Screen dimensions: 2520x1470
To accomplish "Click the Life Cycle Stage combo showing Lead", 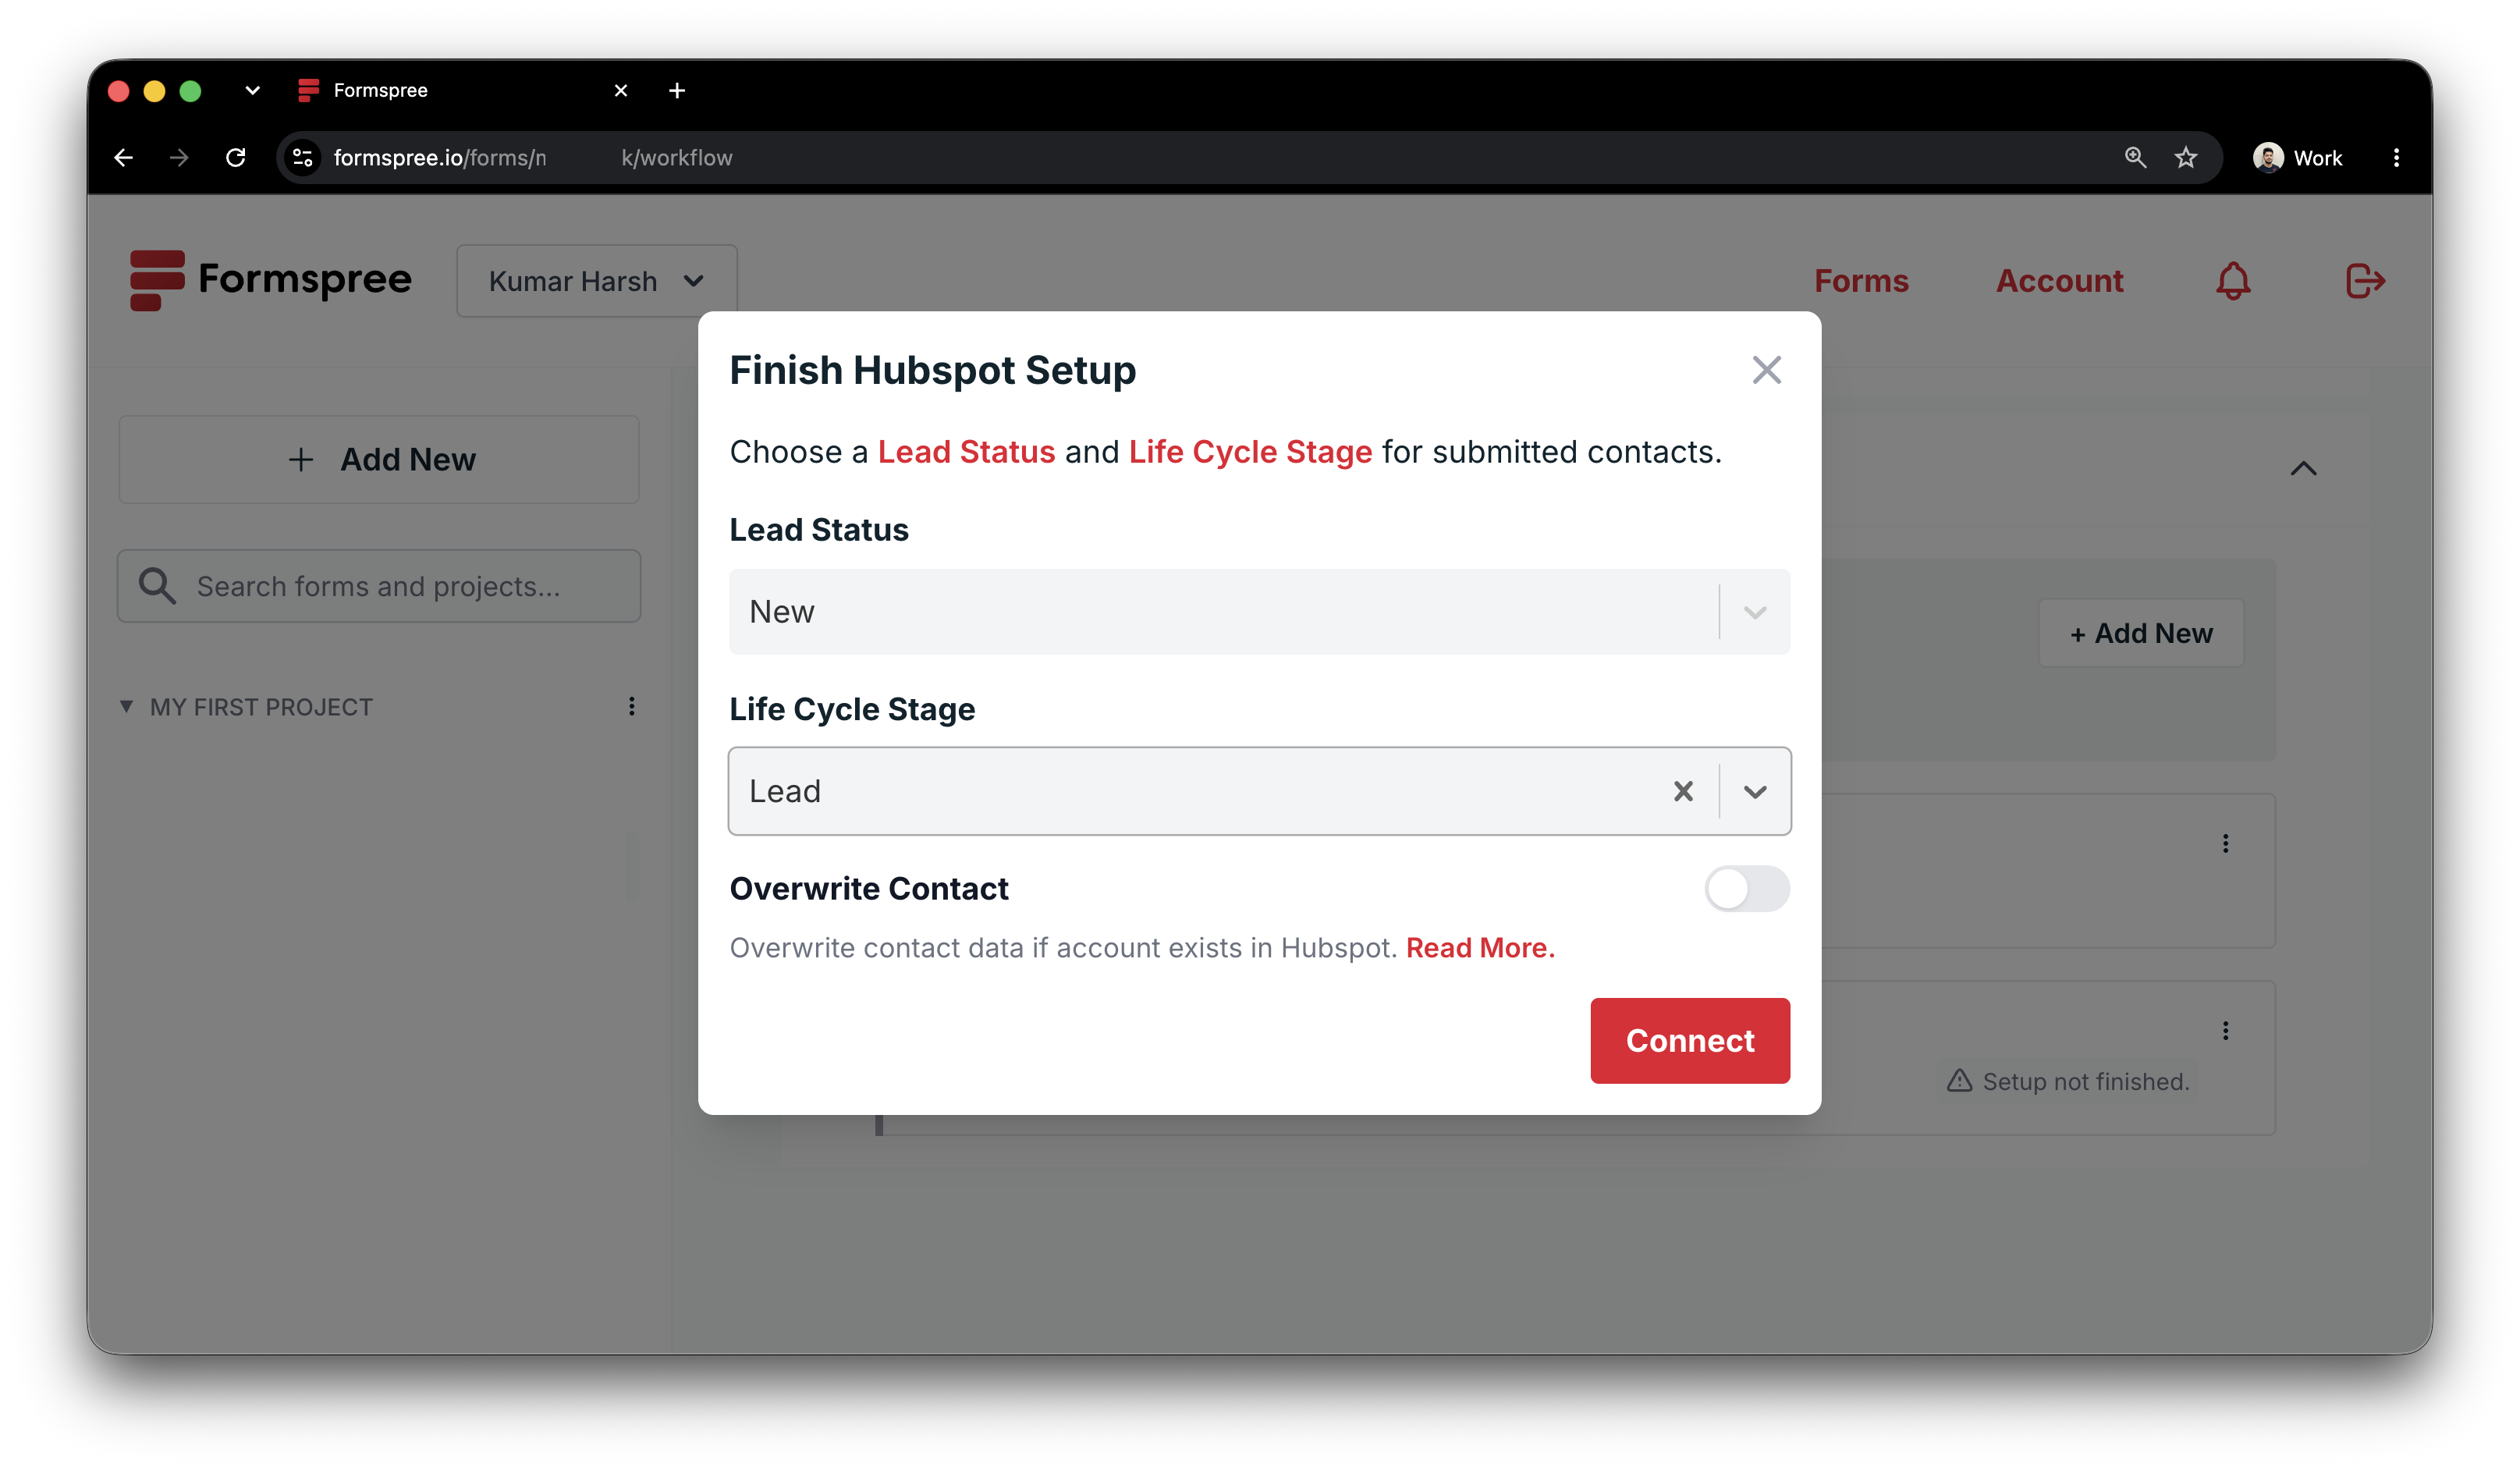I will (x=1259, y=791).
